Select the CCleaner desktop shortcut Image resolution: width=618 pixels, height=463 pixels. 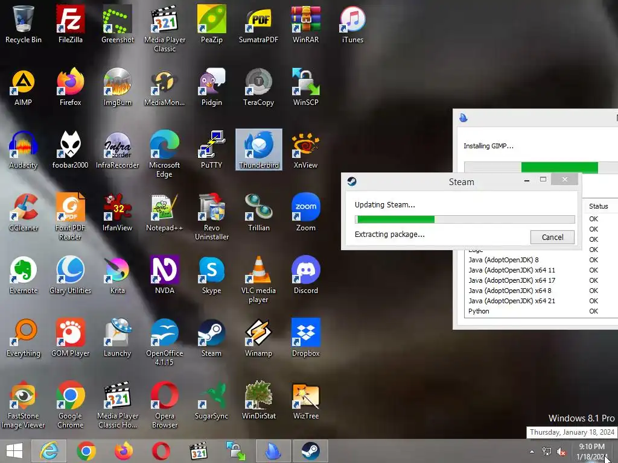(x=24, y=213)
